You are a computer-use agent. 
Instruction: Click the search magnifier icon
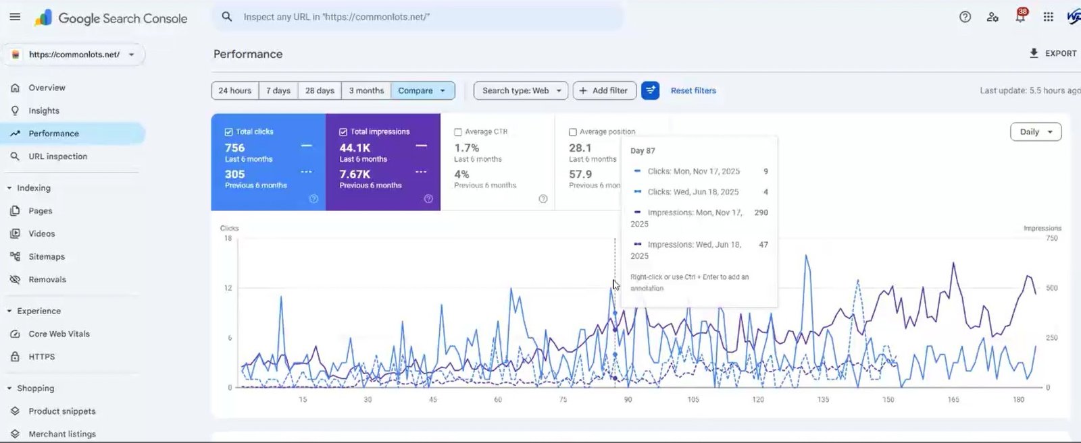pos(227,17)
